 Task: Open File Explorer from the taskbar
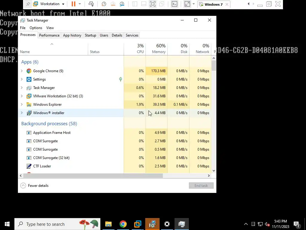click(x=108, y=224)
